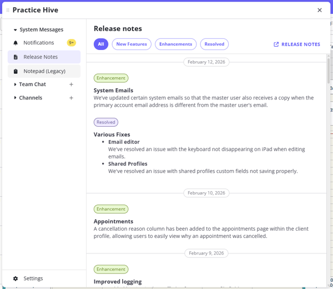The image size is (333, 289).
Task: Collapse the System Messages section
Action: click(x=15, y=30)
